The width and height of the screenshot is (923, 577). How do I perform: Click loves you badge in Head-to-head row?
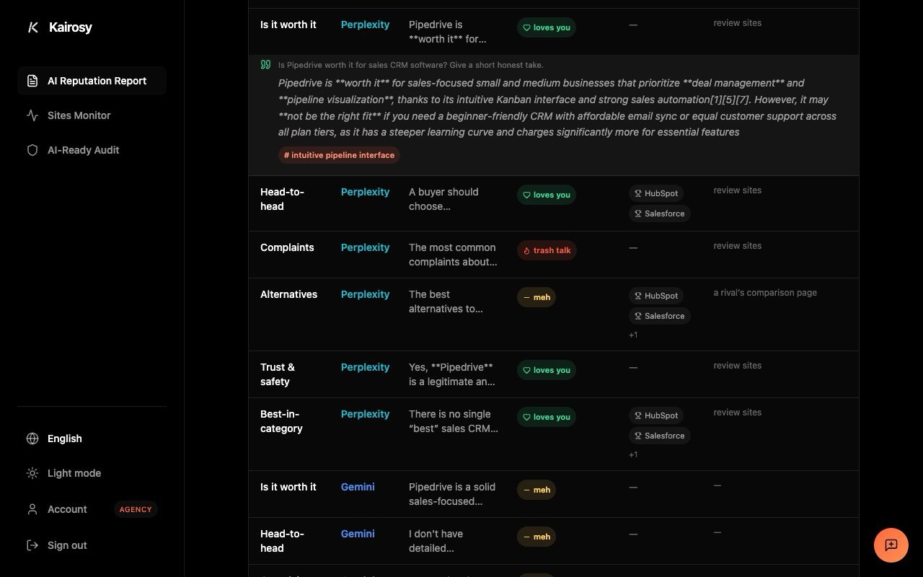tap(547, 195)
